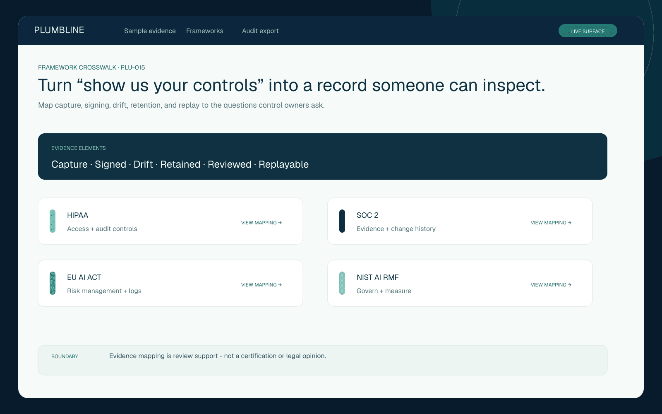This screenshot has width=662, height=414.
Task: Click 'Evidence + change history' description
Action: [x=396, y=229]
